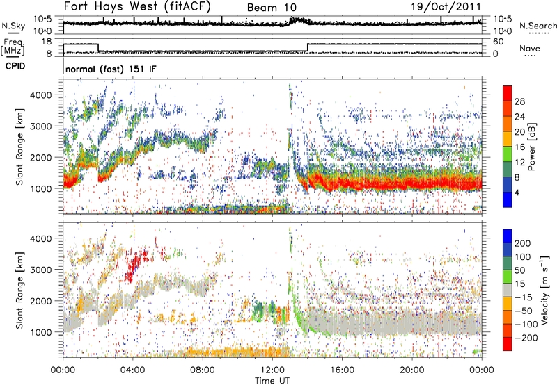Click the '18' frequency axis label
The height and width of the screenshot is (385, 557).
[x=47, y=42]
